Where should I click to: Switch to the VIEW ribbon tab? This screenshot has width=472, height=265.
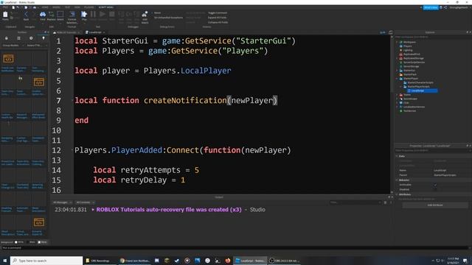77,7
